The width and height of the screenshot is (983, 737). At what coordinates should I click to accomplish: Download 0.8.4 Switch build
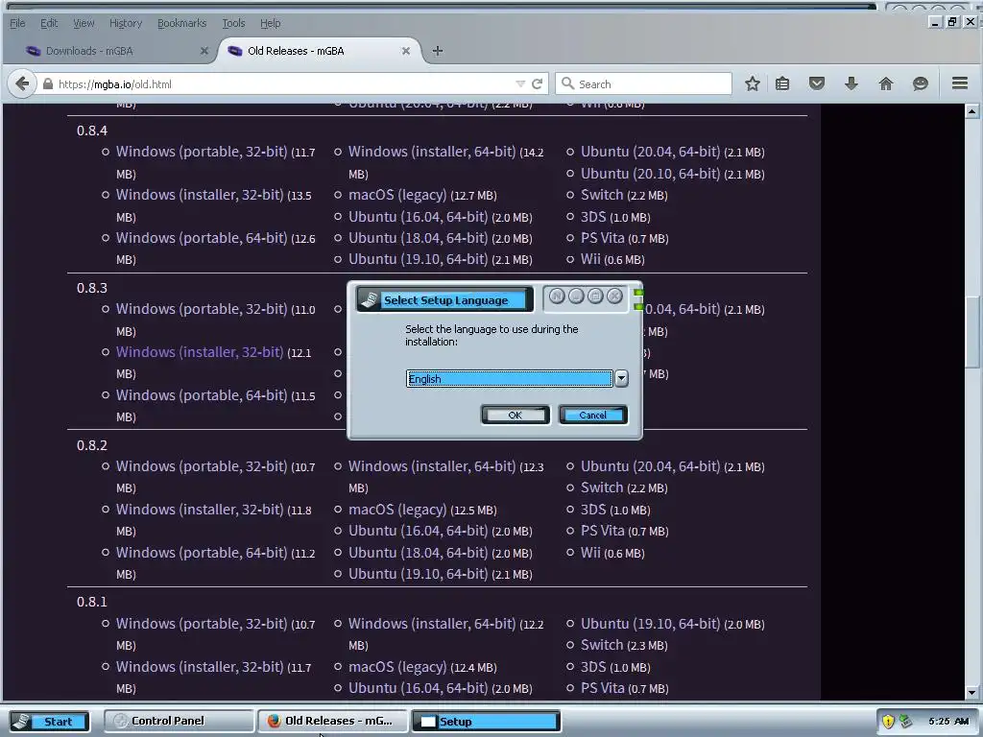(x=602, y=195)
